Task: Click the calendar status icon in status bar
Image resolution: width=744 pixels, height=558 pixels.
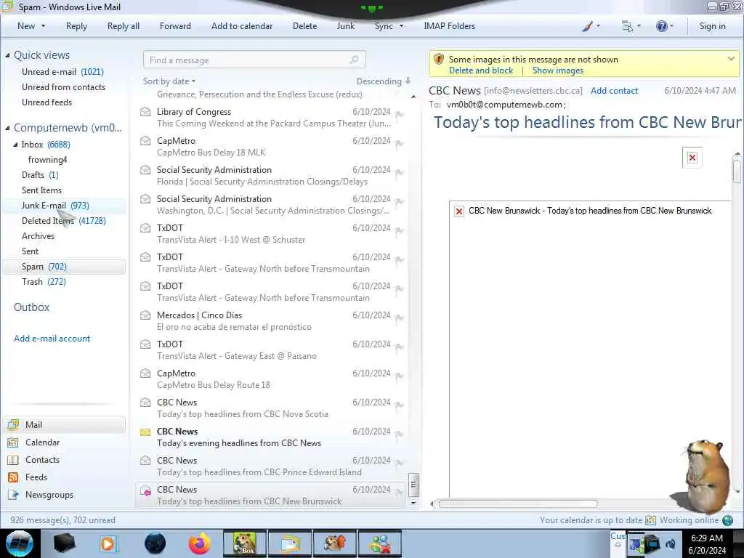Action: pos(650,520)
